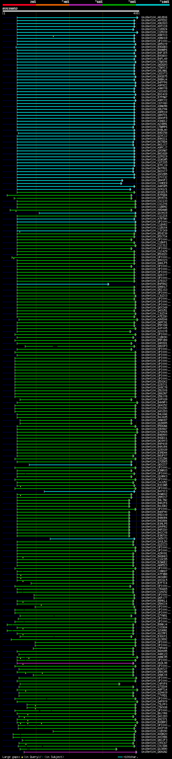
Task: Select label UniRef100_Q6C2F3
Action: click(154, 740)
